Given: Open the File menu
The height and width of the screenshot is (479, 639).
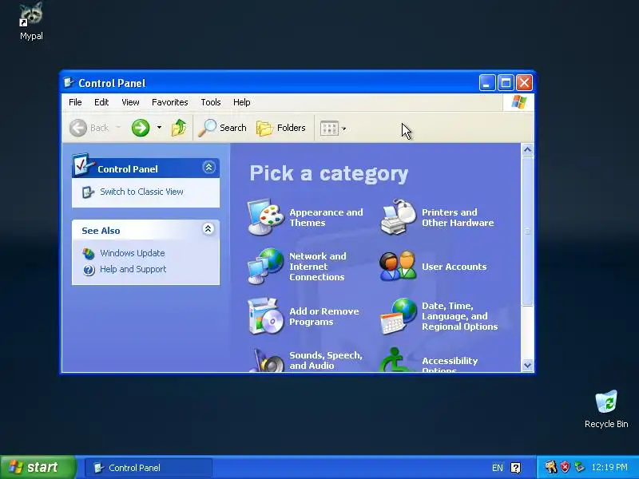Looking at the screenshot, I should tap(75, 102).
